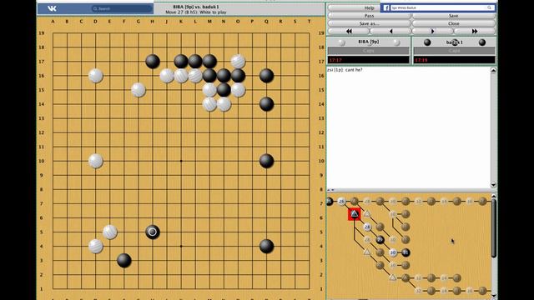The width and height of the screenshot is (534, 300).
Task: Click the Close game button
Action: click(x=454, y=23)
